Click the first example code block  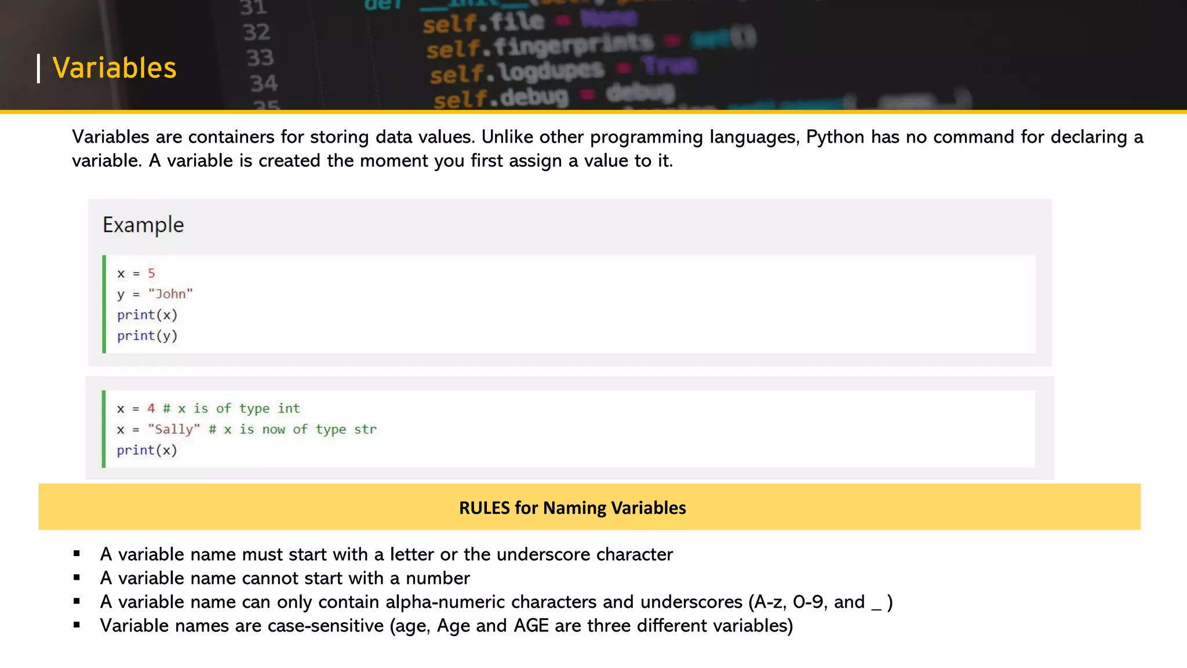(569, 304)
